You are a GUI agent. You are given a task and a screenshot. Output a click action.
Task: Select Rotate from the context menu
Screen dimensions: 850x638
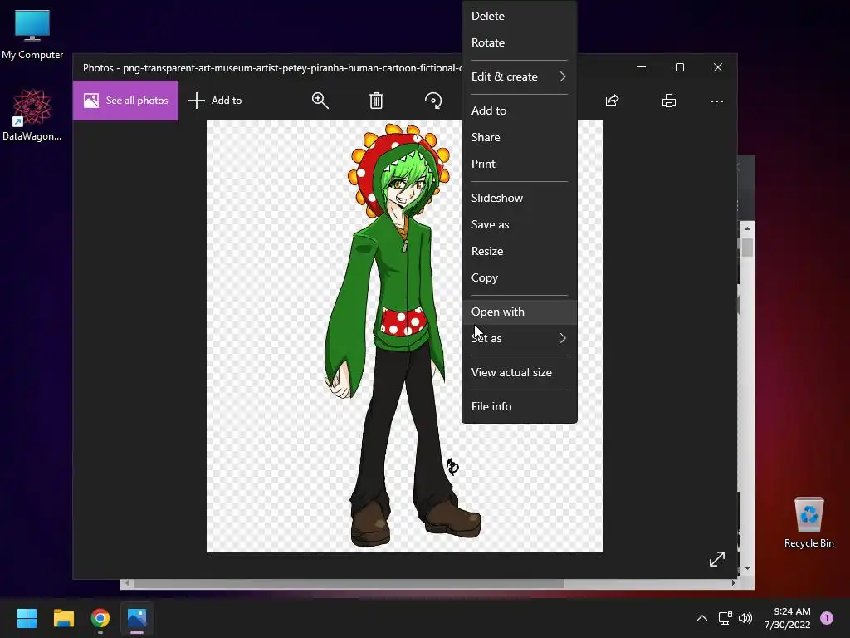tap(520, 42)
